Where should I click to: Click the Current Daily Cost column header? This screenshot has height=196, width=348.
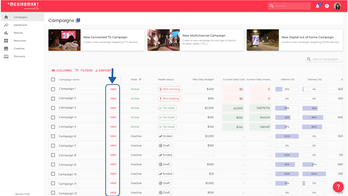pos(234,79)
